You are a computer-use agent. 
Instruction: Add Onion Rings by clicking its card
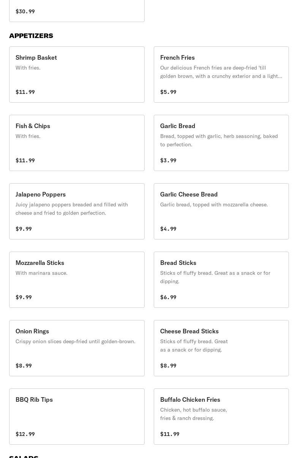[x=77, y=348]
